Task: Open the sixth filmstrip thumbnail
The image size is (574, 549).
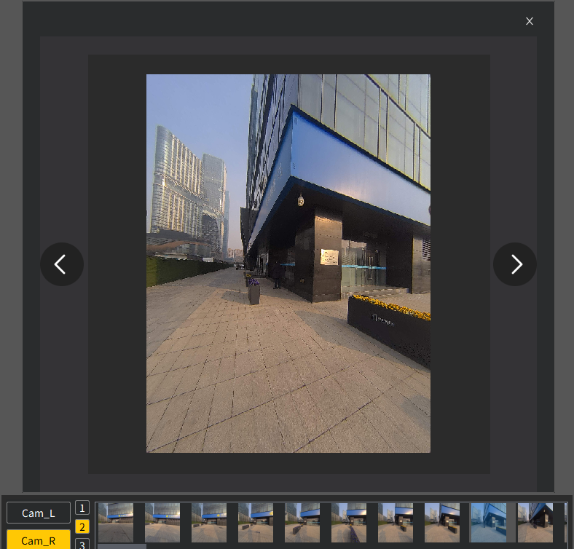Action: coord(349,522)
